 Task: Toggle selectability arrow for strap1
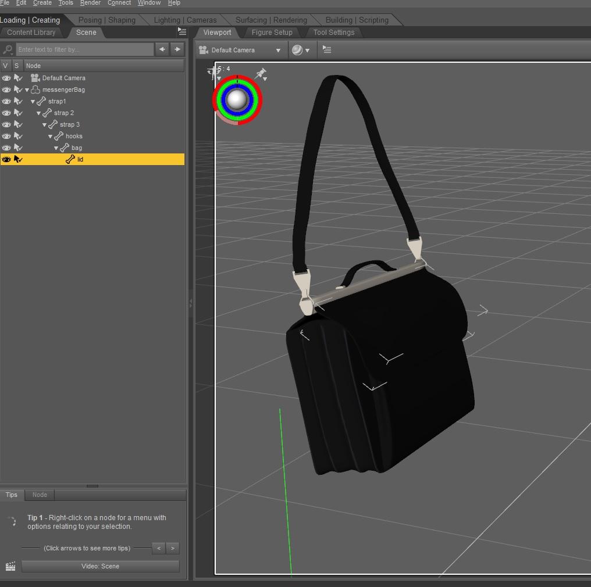17,101
